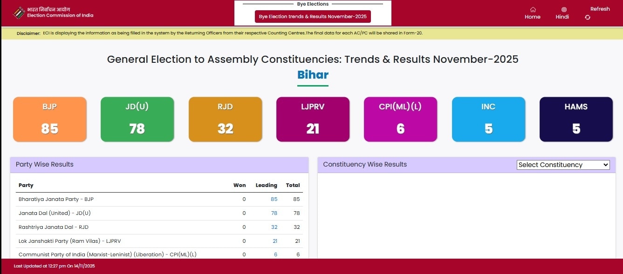Open the RJD 32 seats card
This screenshot has width=623, height=274.
[x=225, y=119]
